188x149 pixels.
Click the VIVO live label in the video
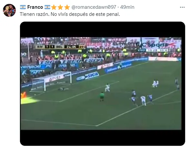coord(141,50)
